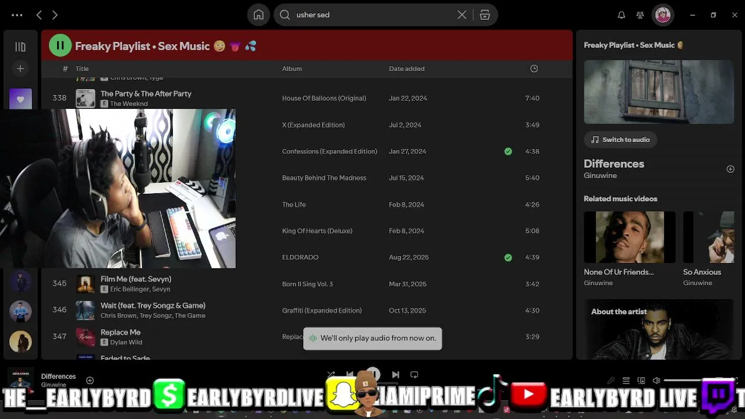Toggle repeat mode
The image size is (745, 419).
(x=414, y=375)
